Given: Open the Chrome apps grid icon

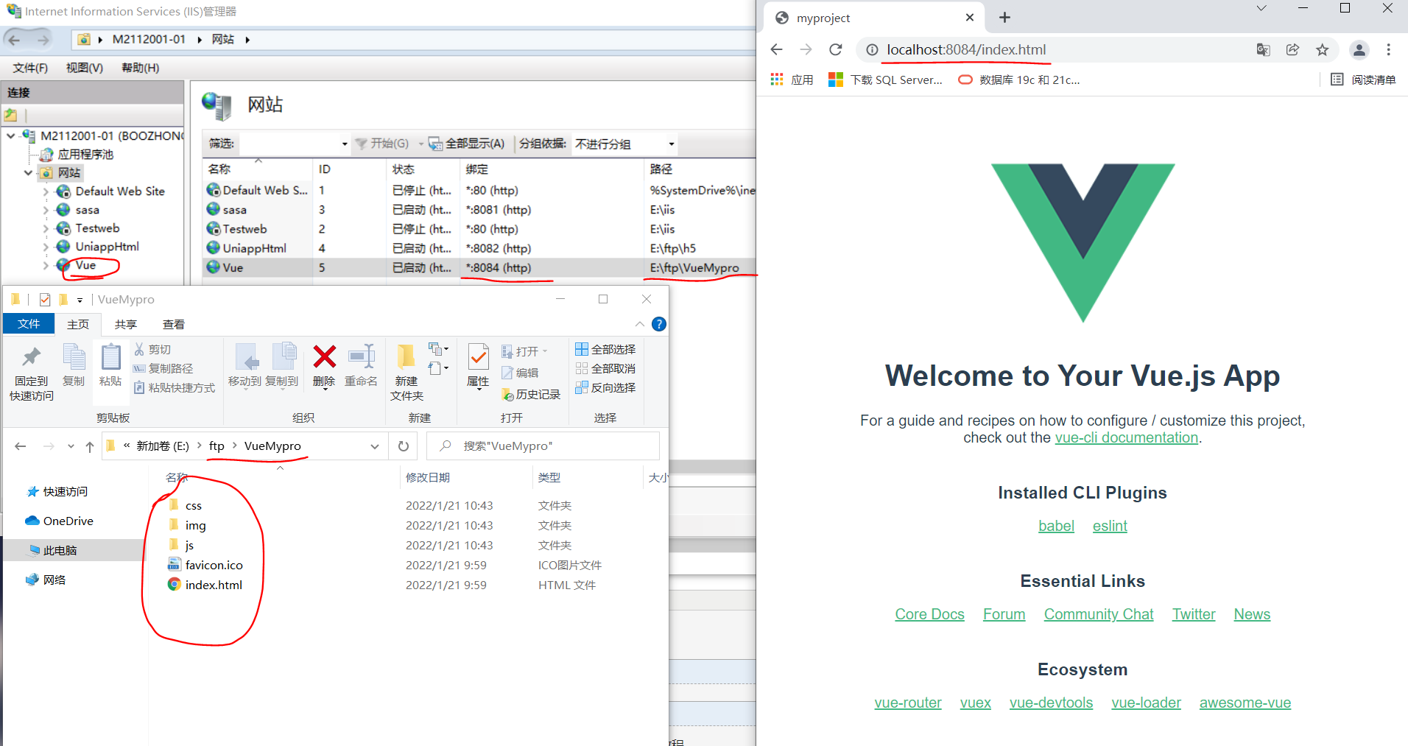Looking at the screenshot, I should pos(777,80).
